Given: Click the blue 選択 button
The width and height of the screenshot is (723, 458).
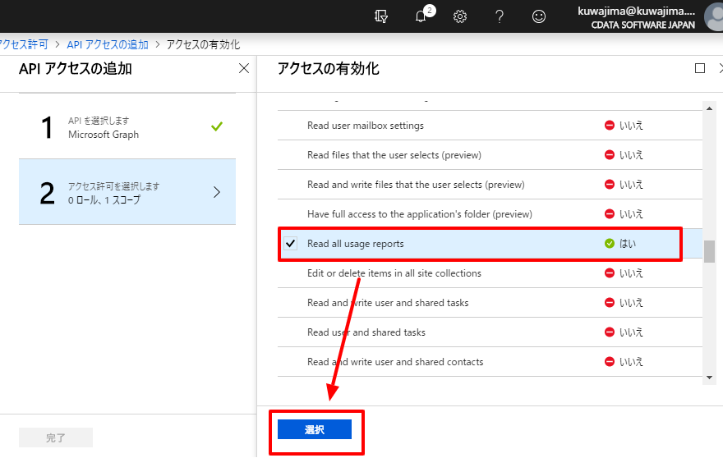Looking at the screenshot, I should click(315, 429).
